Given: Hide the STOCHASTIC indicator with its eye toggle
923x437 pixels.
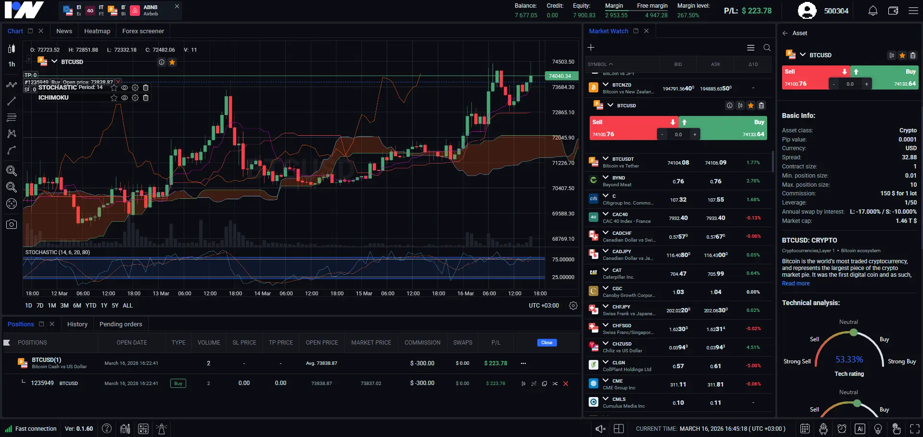Looking at the screenshot, I should 125,88.
